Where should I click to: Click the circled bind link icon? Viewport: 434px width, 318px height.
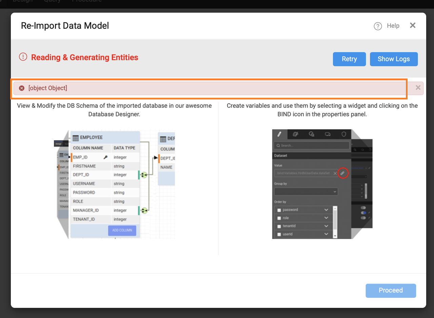(343, 173)
